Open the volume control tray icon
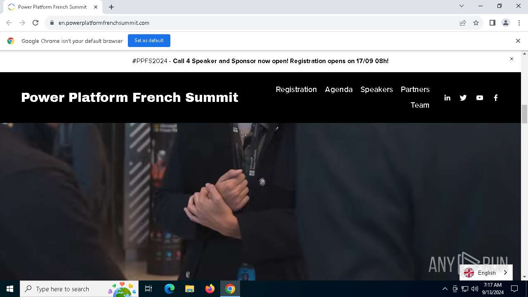The height and width of the screenshot is (297, 528). point(475,289)
